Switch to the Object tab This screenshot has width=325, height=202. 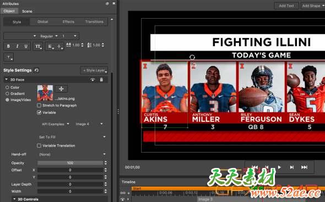pos(9,11)
